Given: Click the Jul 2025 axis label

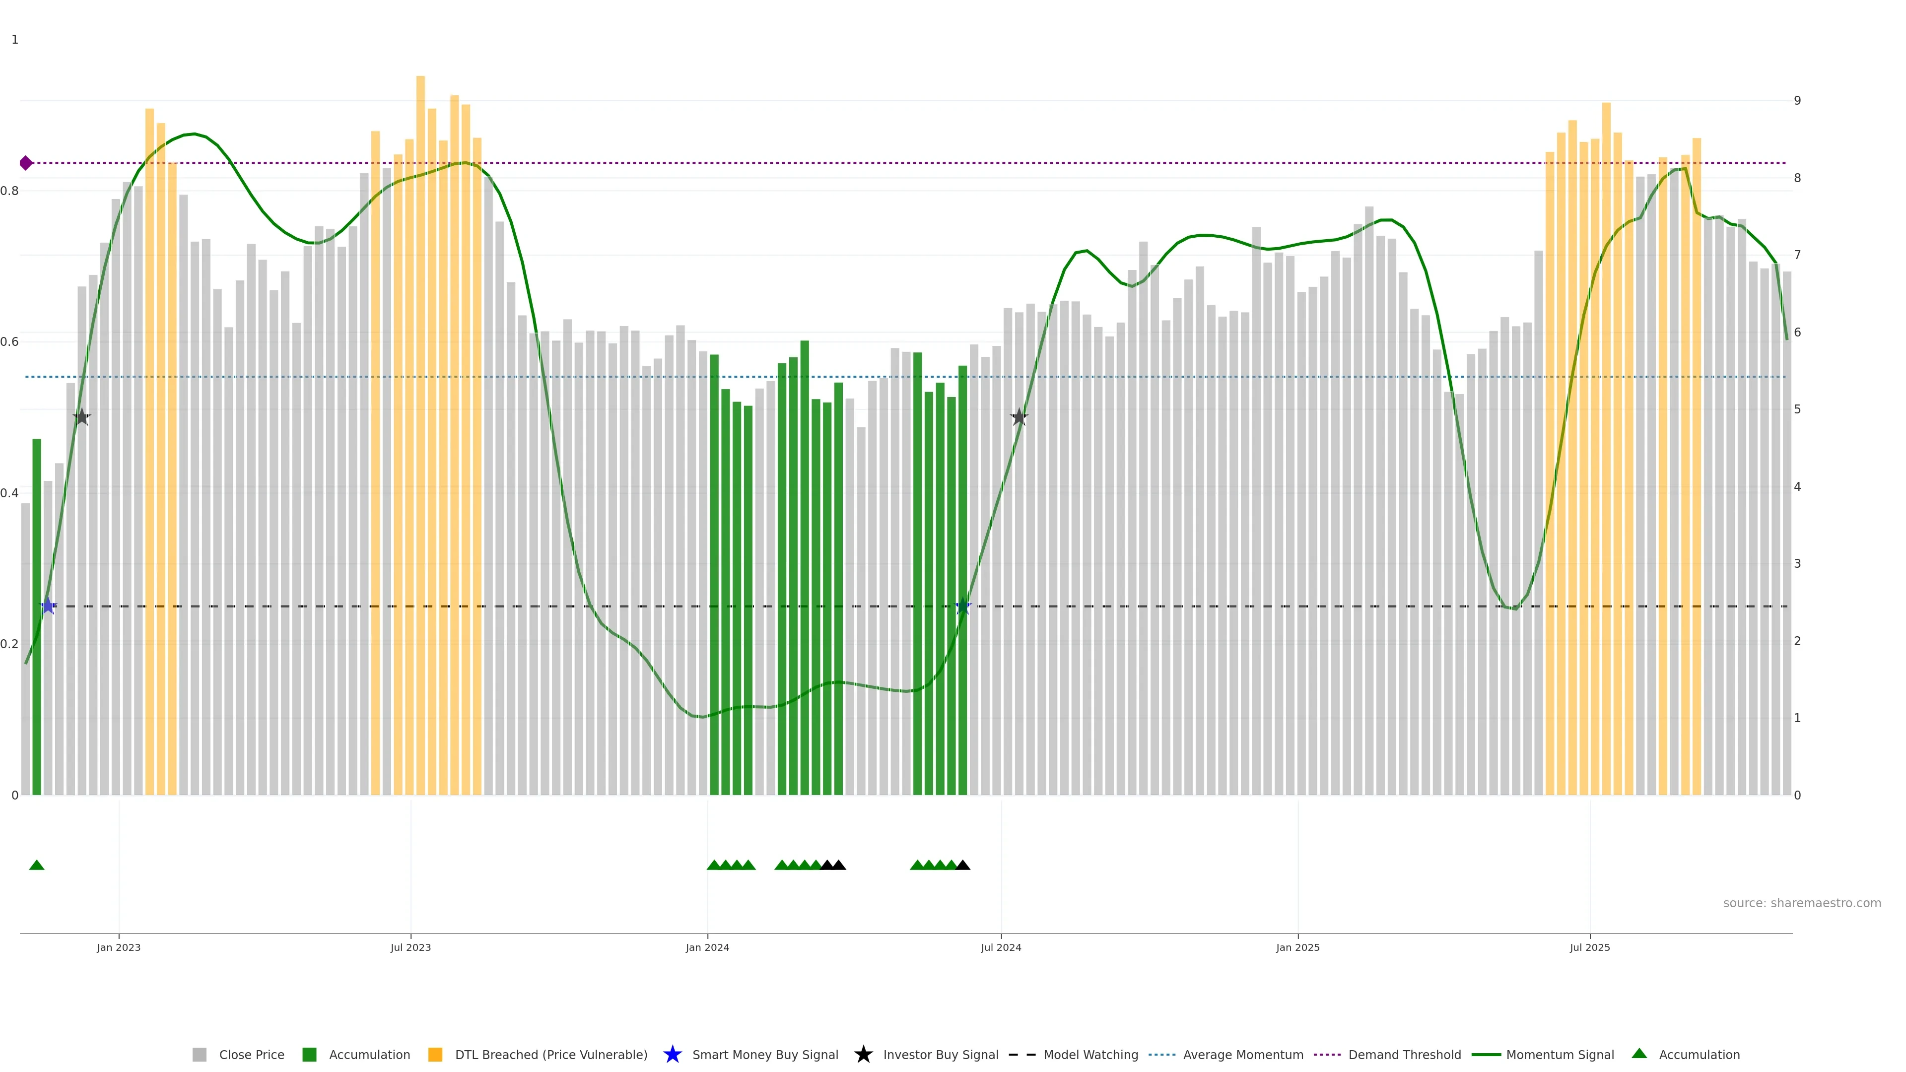Looking at the screenshot, I should coord(1589,947).
